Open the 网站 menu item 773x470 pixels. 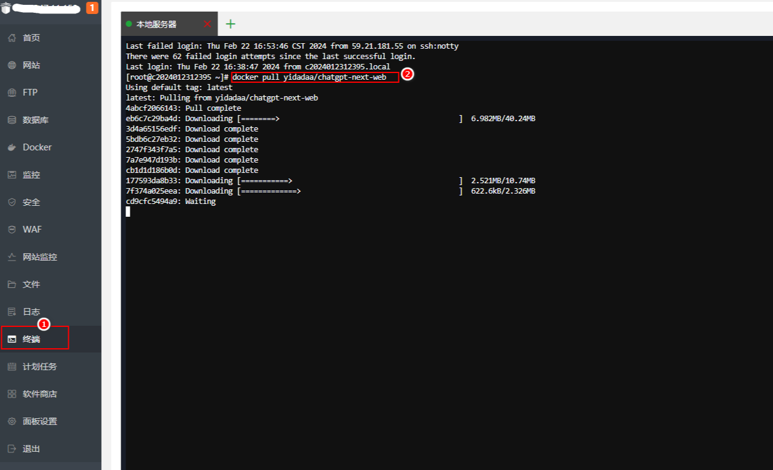pos(32,65)
